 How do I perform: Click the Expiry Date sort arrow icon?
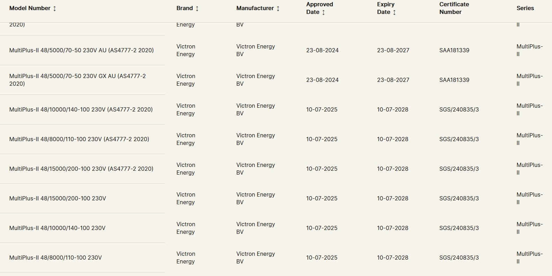394,12
